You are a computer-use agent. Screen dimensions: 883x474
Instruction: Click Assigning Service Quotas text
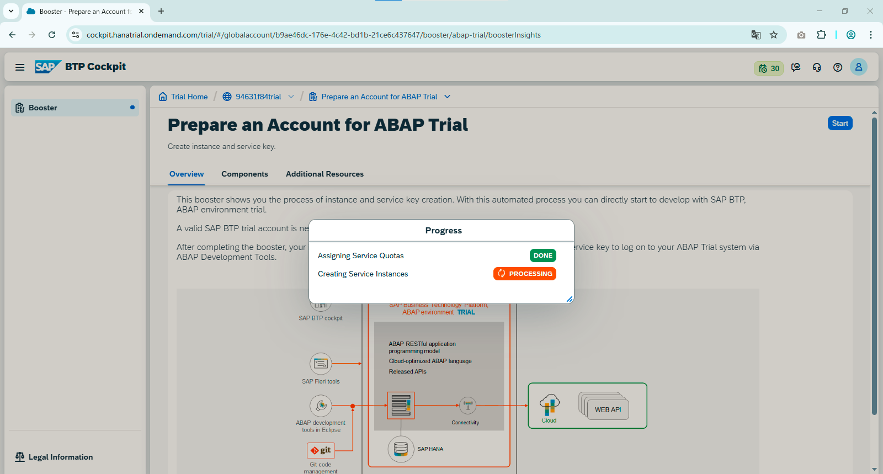[x=360, y=255]
